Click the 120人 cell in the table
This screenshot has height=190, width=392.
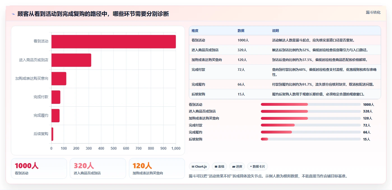(x=242, y=60)
